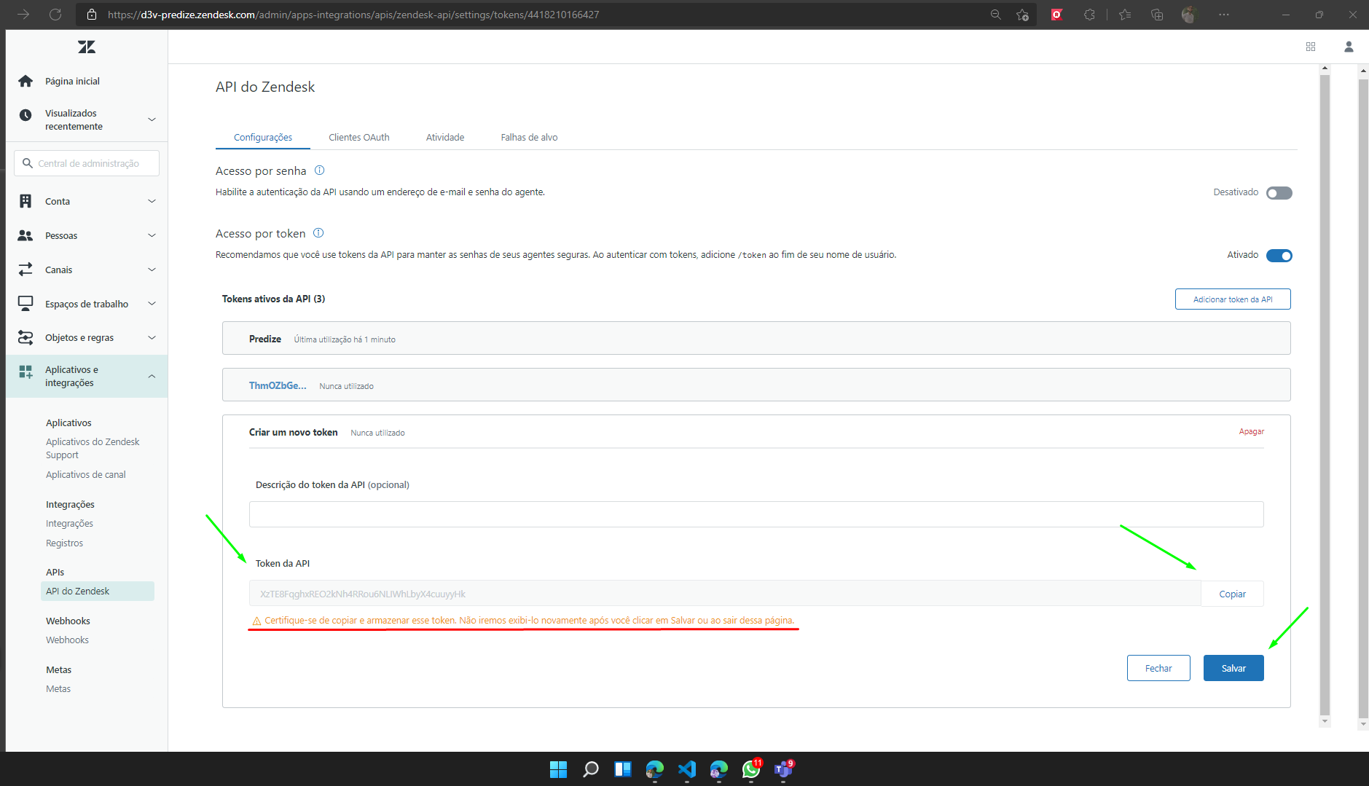Image resolution: width=1369 pixels, height=786 pixels.
Task: Click Adicionar token da API button
Action: click(1233, 299)
